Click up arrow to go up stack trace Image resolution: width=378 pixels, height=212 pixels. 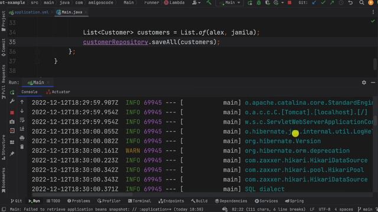coord(22,102)
